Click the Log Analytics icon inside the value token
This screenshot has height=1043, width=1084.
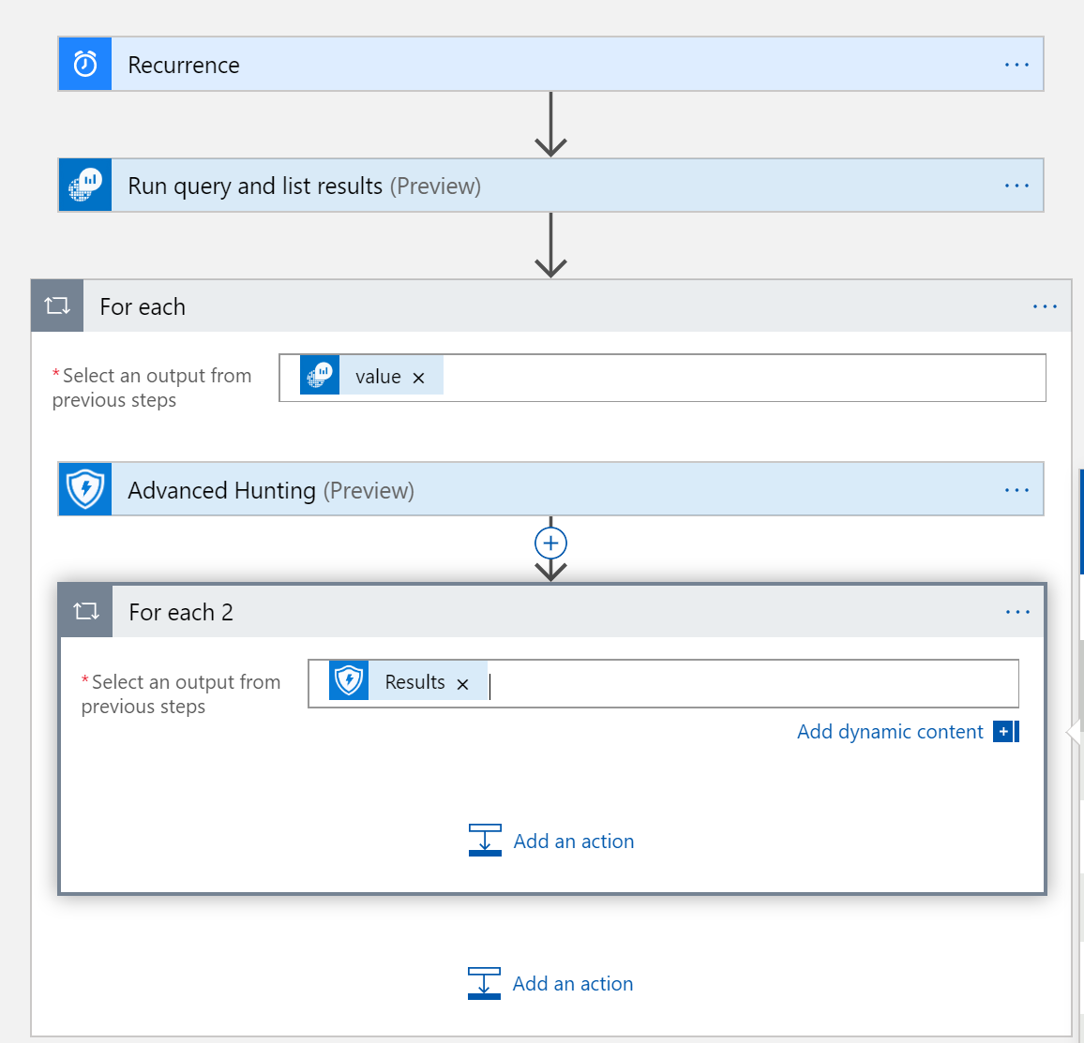pyautogui.click(x=319, y=375)
